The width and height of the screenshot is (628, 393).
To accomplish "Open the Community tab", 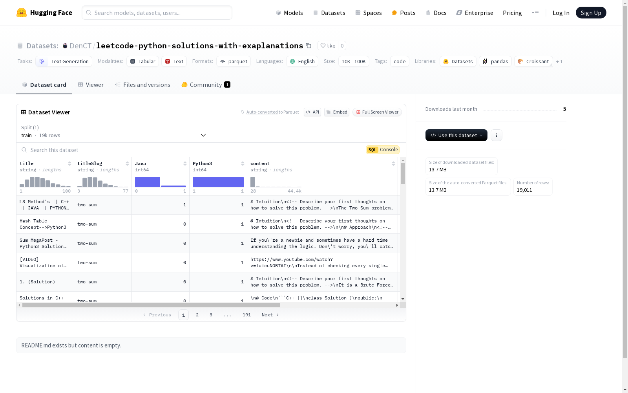I will coord(206,84).
